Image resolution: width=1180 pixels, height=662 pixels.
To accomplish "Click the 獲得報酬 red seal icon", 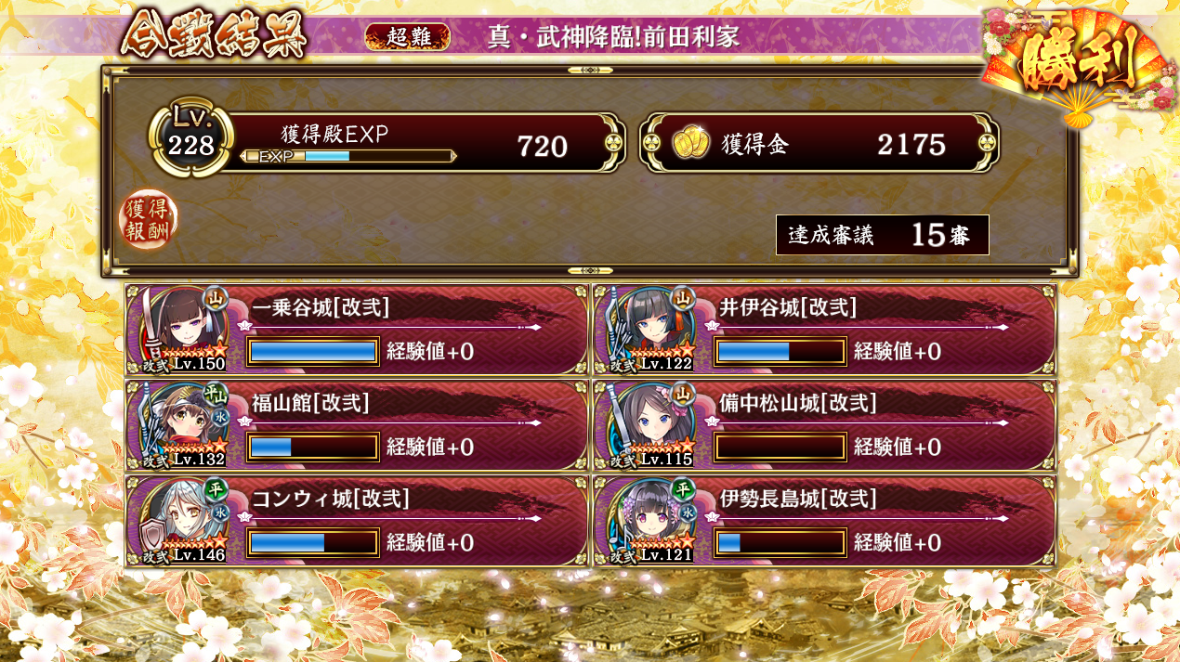I will point(148,220).
